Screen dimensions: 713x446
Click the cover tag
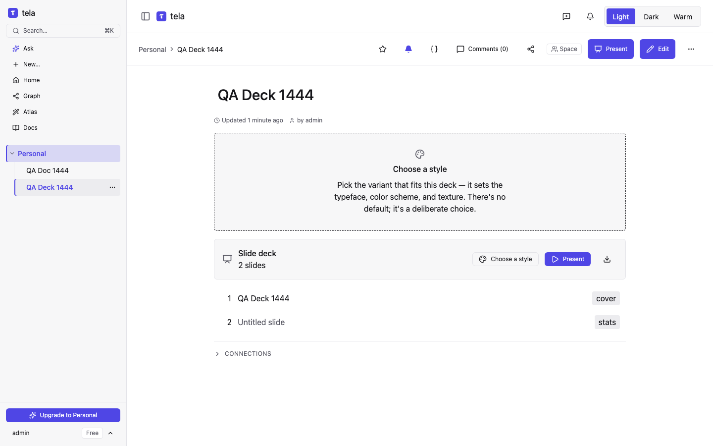[x=606, y=298]
